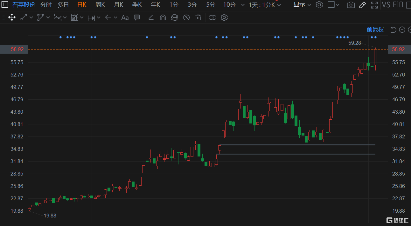The height and width of the screenshot is (226, 411).
Task: Select the range measure tool
Action: click(91, 17)
